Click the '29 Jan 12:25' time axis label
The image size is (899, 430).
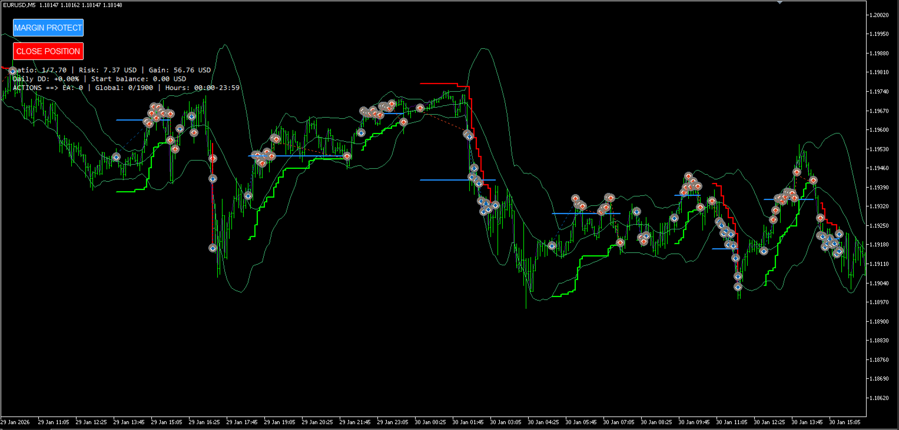tap(91, 422)
